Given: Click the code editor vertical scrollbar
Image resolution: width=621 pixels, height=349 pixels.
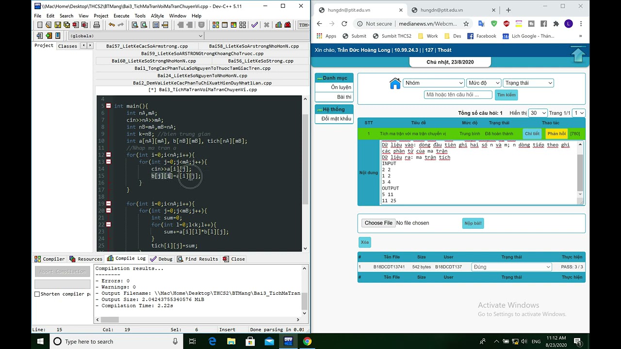Looking at the screenshot, I should point(305,160).
